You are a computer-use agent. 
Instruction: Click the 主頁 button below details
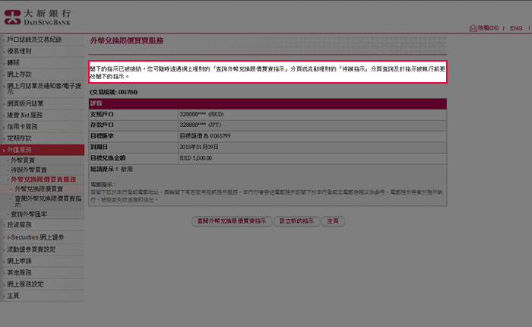(333, 221)
